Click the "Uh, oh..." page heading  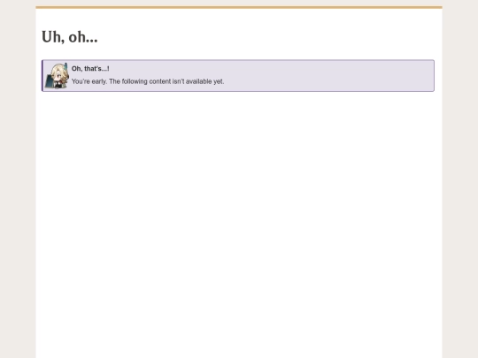(x=70, y=37)
